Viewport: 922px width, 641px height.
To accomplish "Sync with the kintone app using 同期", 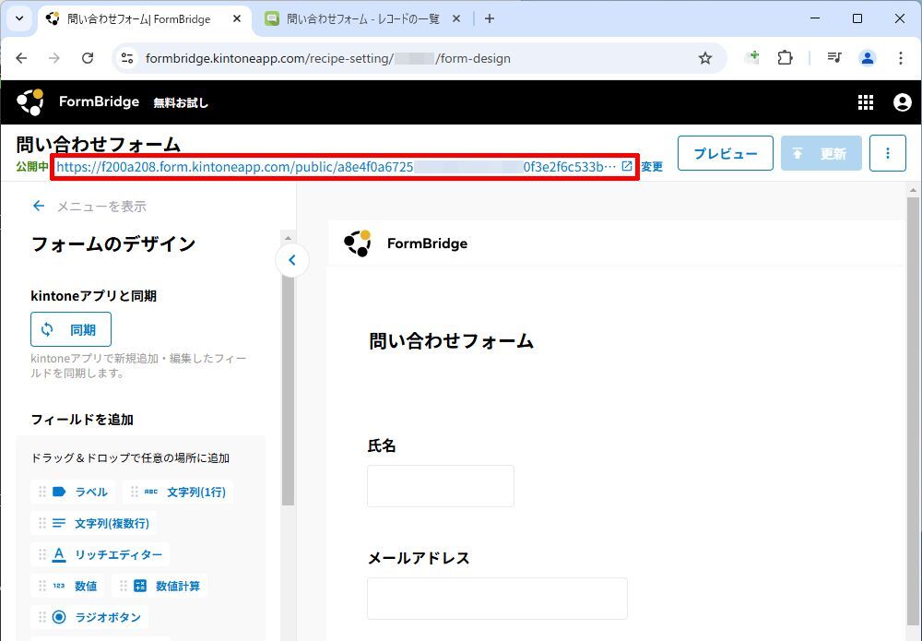I will (x=71, y=329).
